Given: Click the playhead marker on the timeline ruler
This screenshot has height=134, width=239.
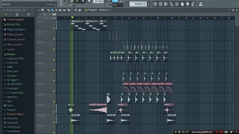Looking at the screenshot, I should (72, 17).
